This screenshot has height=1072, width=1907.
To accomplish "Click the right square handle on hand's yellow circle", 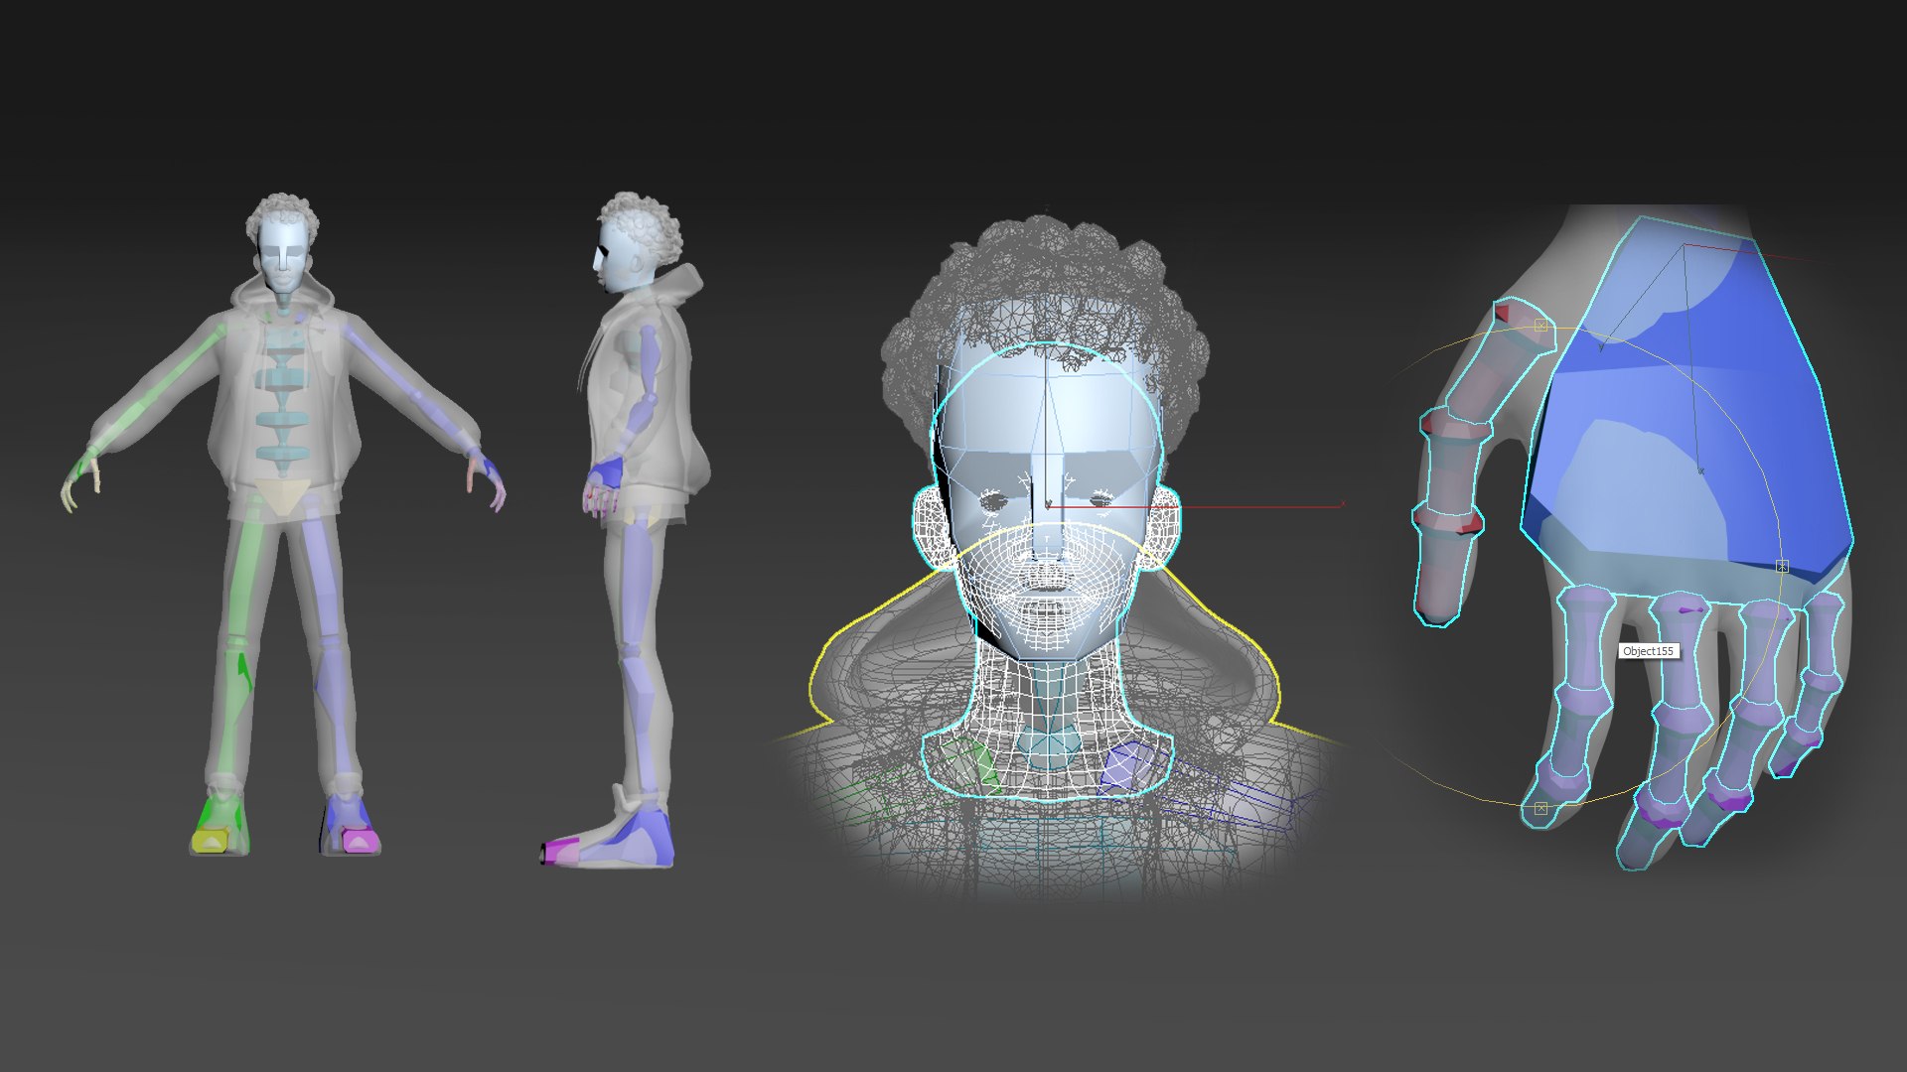I will 1782,566.
